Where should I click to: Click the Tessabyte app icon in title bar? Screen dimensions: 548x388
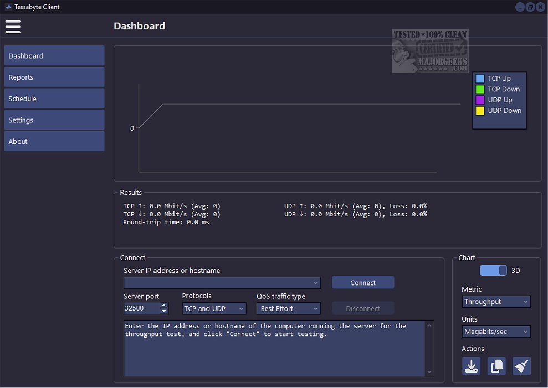tap(8, 7)
